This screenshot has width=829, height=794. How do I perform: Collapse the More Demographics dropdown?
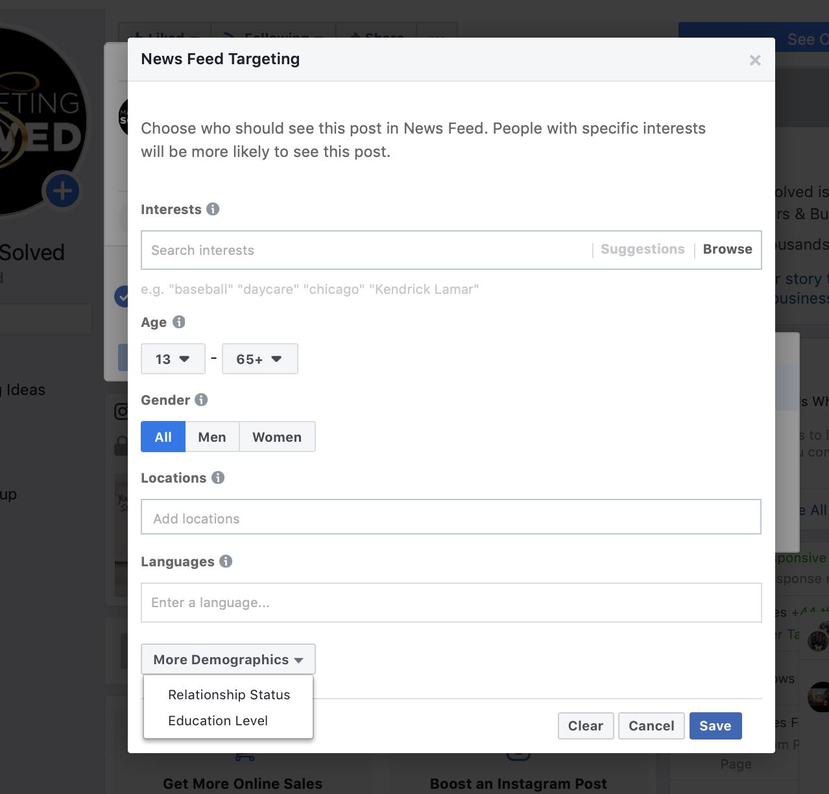(228, 660)
